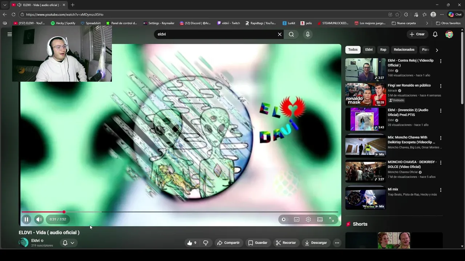The height and width of the screenshot is (261, 465).
Task: Open Hecky | Spotify bookmark
Action: click(63, 23)
